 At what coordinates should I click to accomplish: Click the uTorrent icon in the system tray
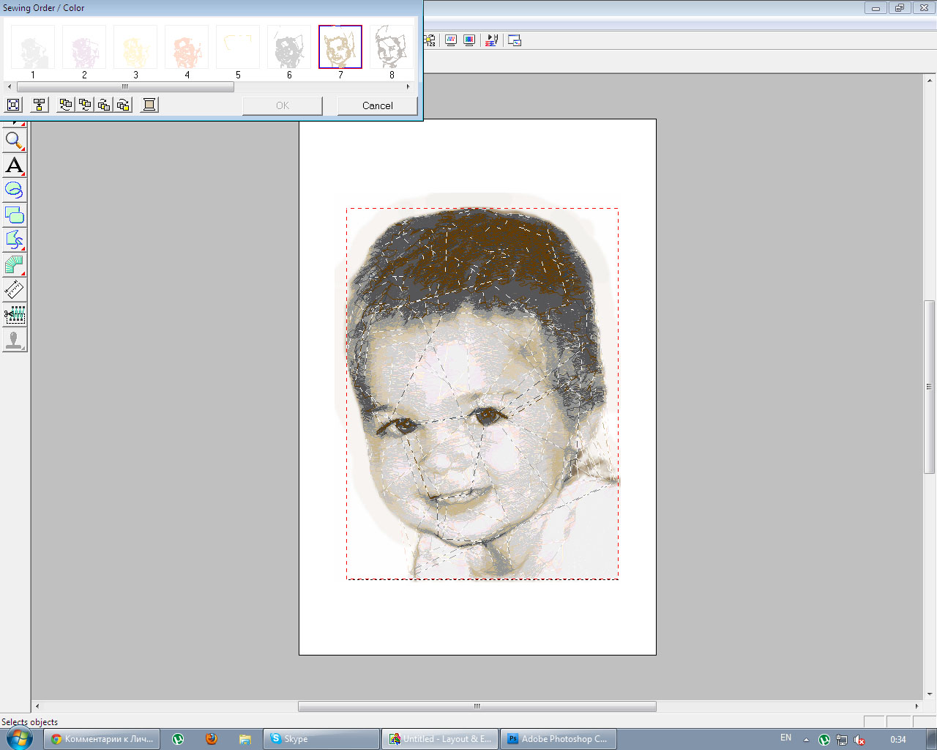point(824,740)
